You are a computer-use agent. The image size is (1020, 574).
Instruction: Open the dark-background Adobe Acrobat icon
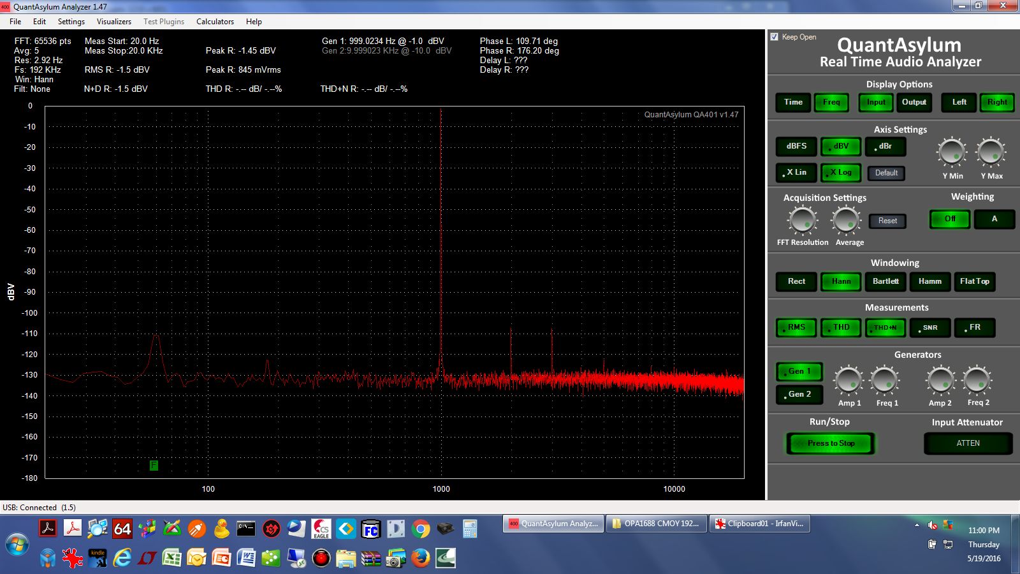(x=48, y=529)
